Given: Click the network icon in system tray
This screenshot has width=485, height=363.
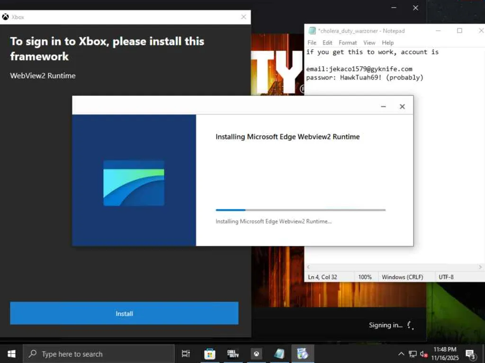Looking at the screenshot, I should [413, 354].
